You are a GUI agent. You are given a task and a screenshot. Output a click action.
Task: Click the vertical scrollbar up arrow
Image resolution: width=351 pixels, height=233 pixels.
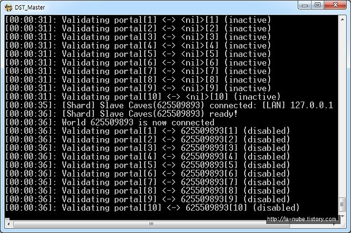[x=342, y=19]
